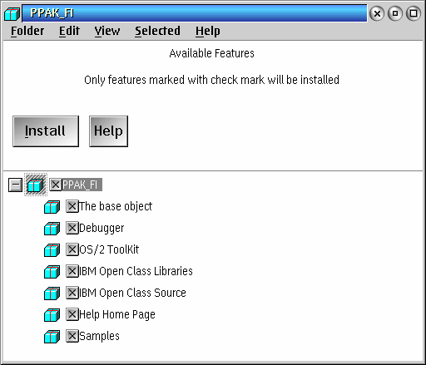Screen dimensions: 426x365
Task: Close the PPAK_FI window
Action: tap(377, 13)
